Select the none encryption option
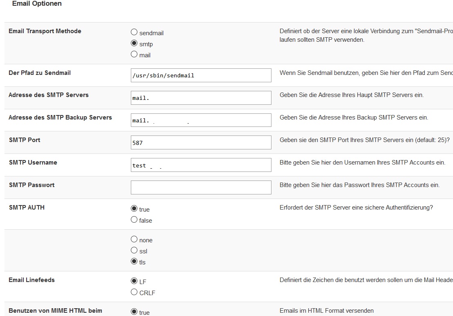The width and height of the screenshot is (453, 316). tap(134, 239)
